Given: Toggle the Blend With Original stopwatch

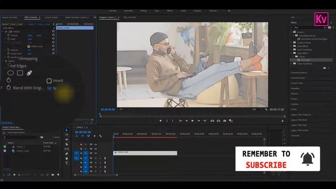Looking at the screenshot, I should point(8,88).
